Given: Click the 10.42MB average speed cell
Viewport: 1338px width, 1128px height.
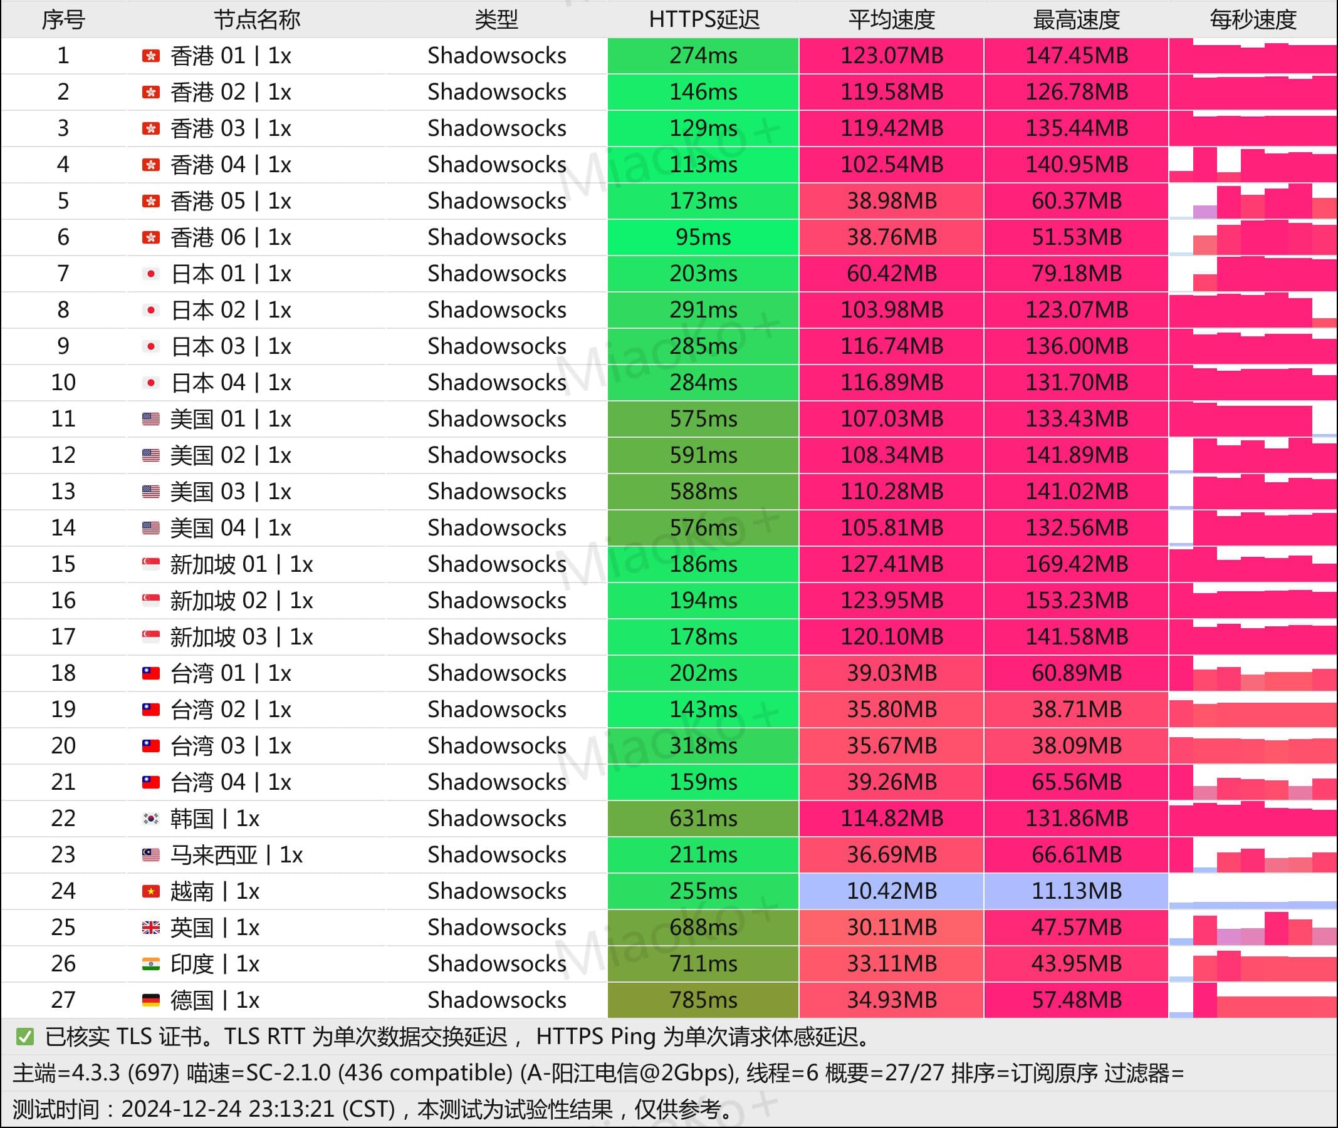Looking at the screenshot, I should [891, 891].
